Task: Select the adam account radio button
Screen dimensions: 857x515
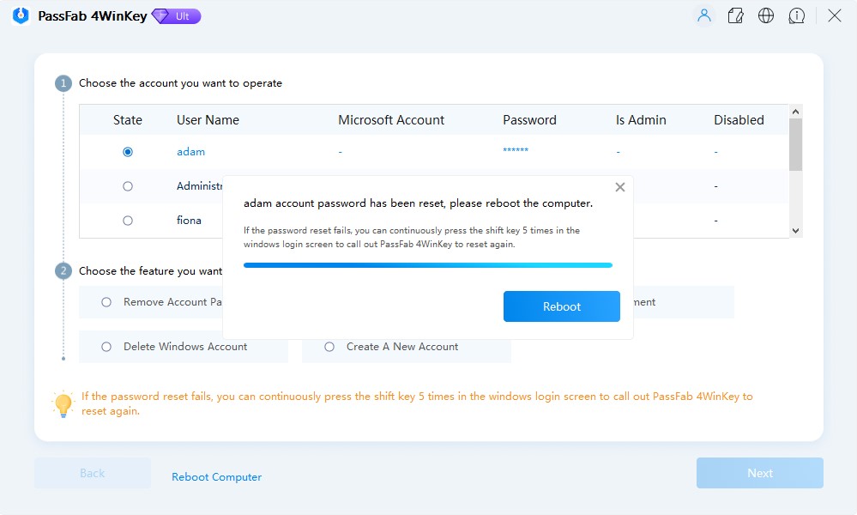Action: [x=127, y=151]
